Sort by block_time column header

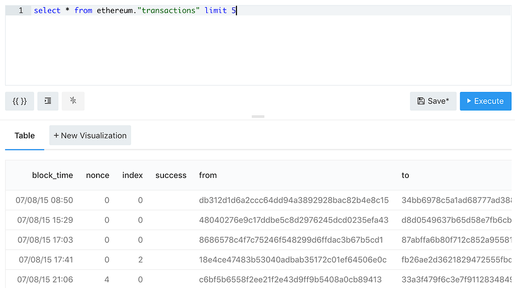52,175
